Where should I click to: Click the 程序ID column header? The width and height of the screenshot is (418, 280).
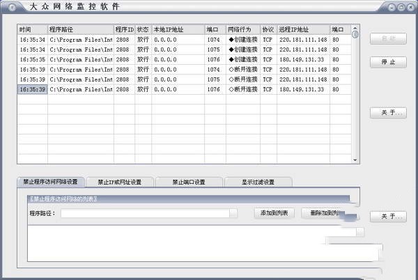[x=124, y=30]
